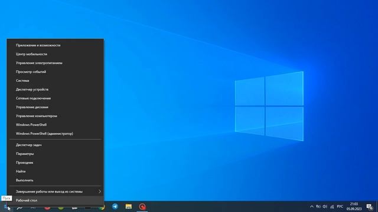378x212 pixels.
Task: Choose the Система entry
Action: coord(55,81)
